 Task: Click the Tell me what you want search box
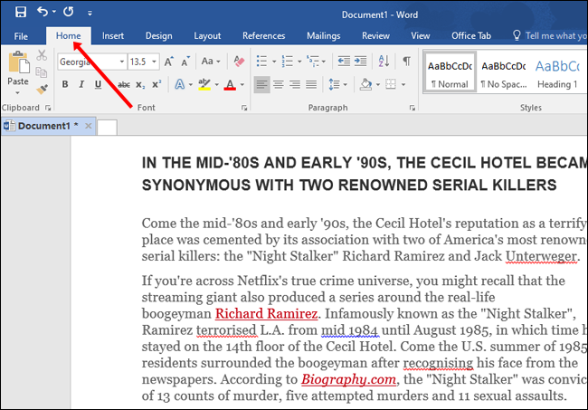[549, 35]
